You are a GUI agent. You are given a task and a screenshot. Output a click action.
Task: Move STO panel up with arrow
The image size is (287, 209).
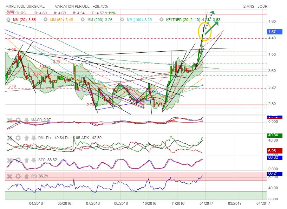27,160
